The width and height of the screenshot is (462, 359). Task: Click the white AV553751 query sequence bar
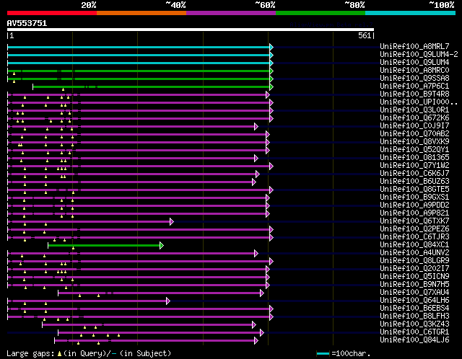point(191,30)
